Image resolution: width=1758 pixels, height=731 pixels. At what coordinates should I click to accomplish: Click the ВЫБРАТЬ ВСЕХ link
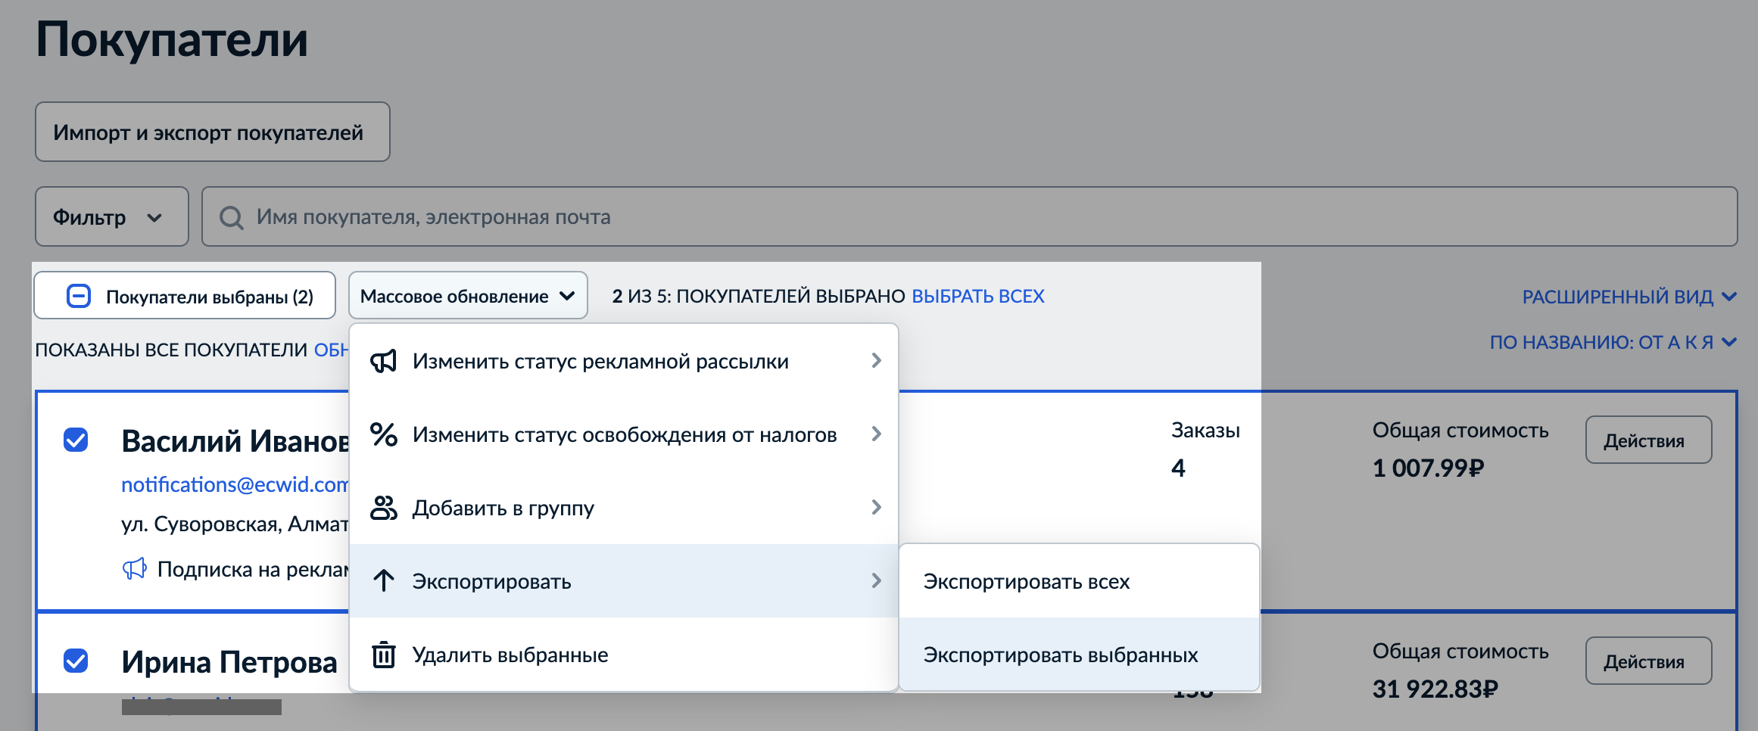click(x=978, y=296)
